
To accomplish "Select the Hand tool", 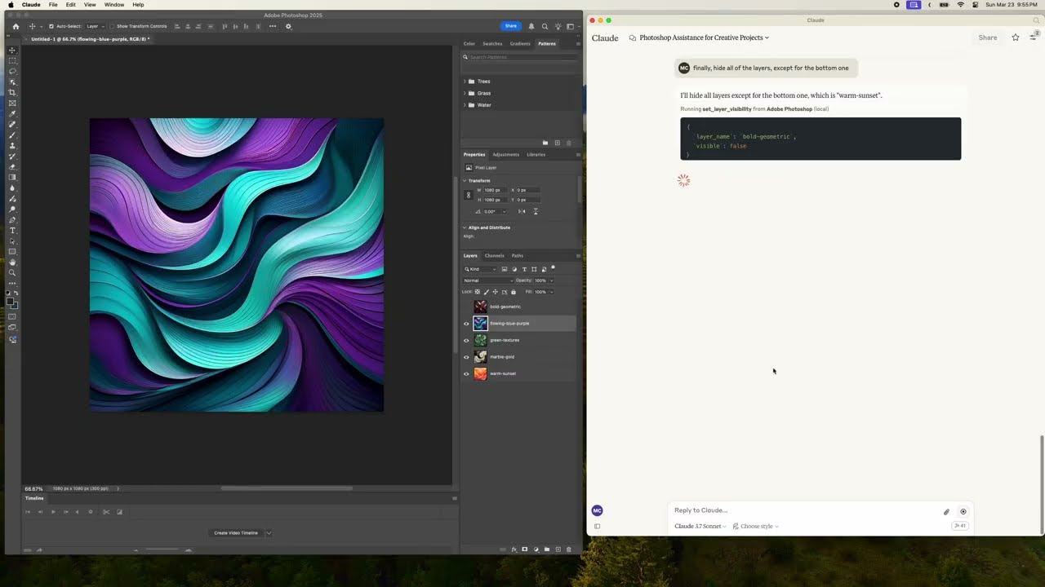I will [x=12, y=263].
